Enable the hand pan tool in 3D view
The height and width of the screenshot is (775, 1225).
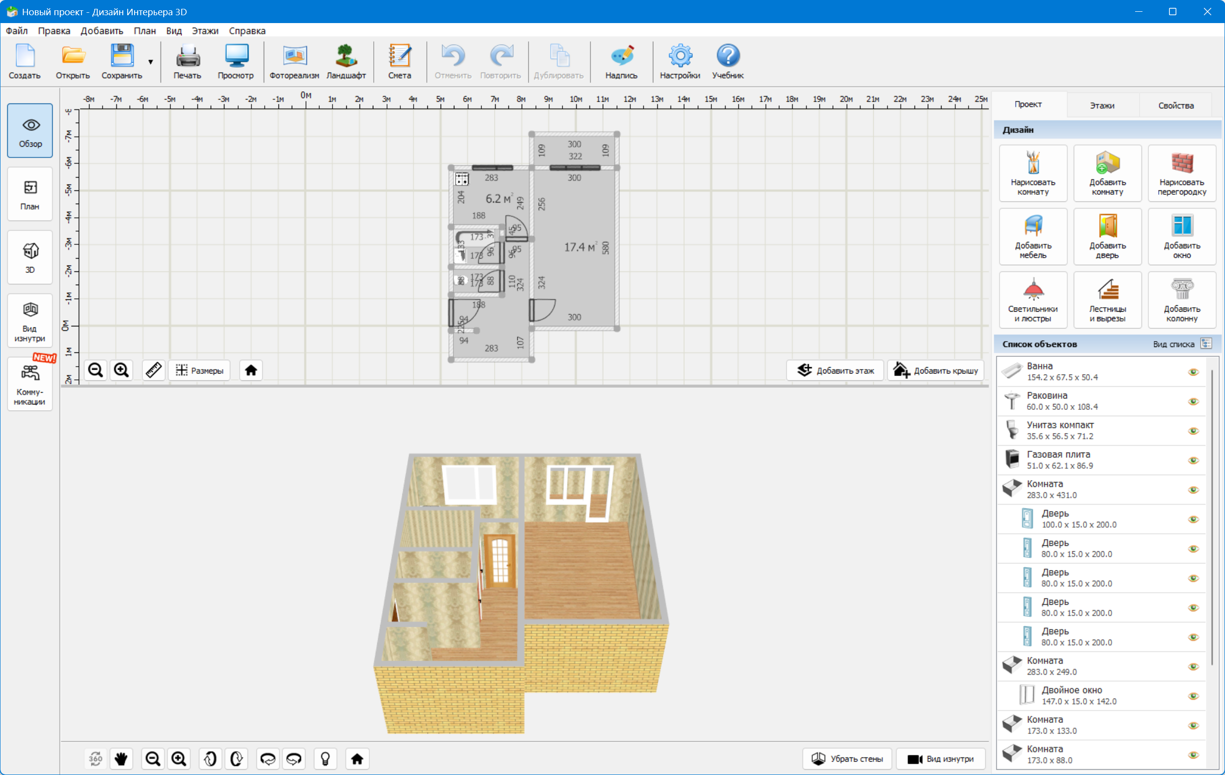(121, 759)
